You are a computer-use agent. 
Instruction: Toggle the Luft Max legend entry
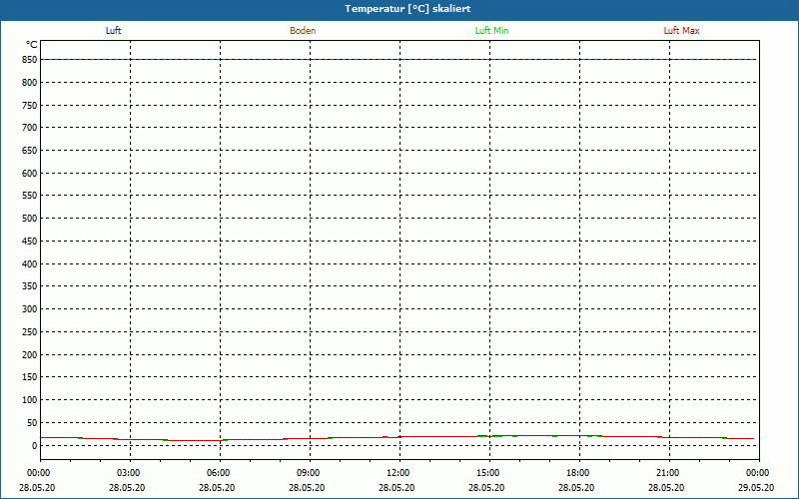(681, 31)
